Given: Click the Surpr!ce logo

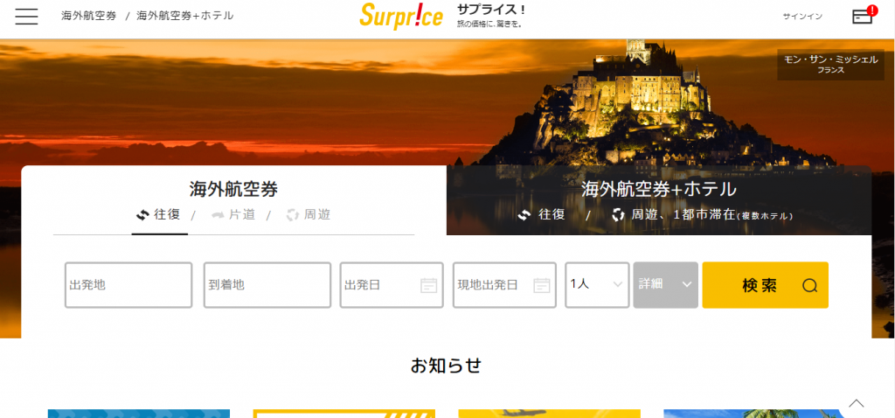Looking at the screenshot, I should click(400, 16).
